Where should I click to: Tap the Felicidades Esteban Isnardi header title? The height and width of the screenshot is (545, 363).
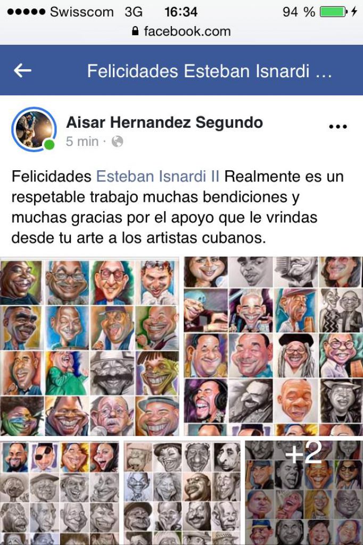(210, 71)
